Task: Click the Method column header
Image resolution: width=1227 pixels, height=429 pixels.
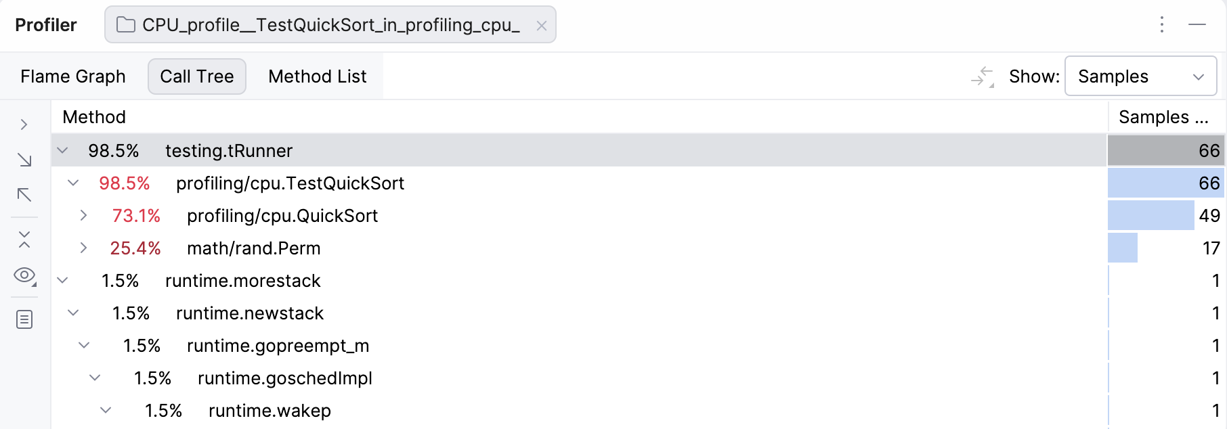Action: coord(94,116)
